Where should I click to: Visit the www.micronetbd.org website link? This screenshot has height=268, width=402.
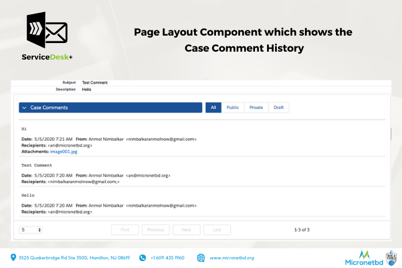tap(231, 258)
